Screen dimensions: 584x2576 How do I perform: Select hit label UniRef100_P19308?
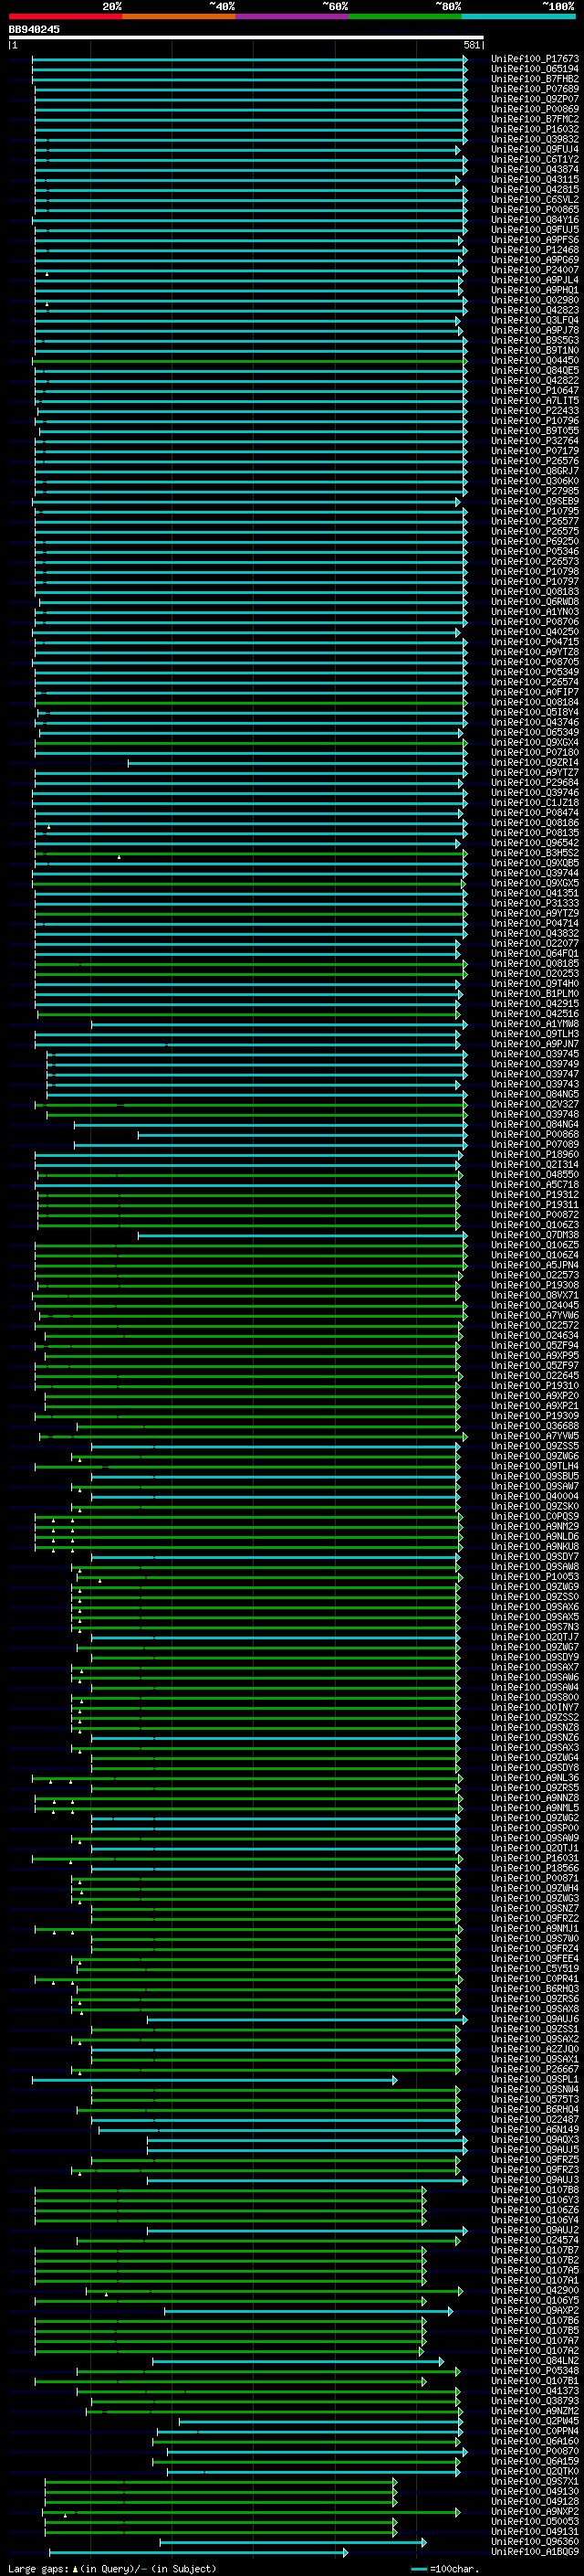pyautogui.click(x=535, y=1285)
